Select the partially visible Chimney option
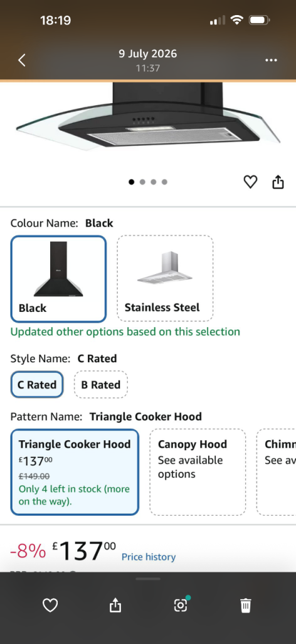Image resolution: width=296 pixels, height=644 pixels. click(277, 472)
